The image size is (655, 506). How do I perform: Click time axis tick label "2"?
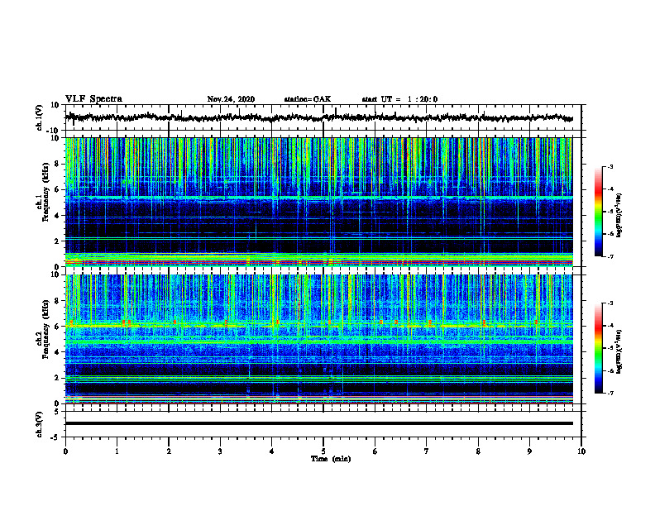coord(169,451)
